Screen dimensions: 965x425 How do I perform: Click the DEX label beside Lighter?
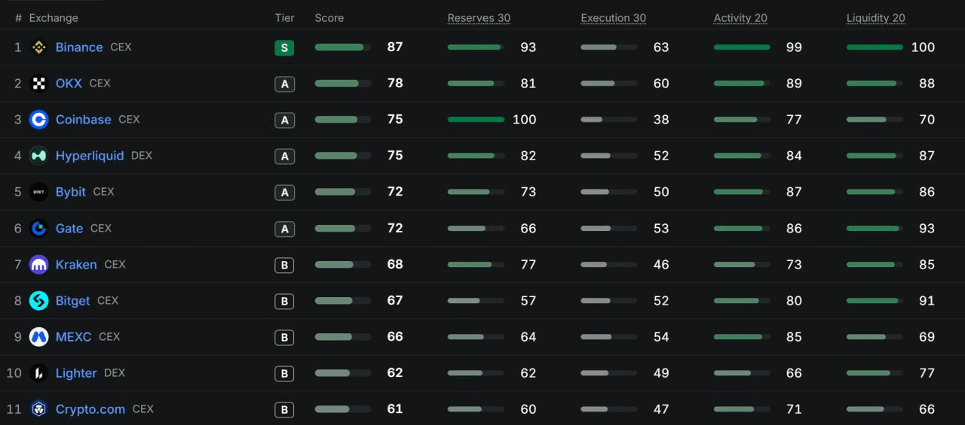pyautogui.click(x=115, y=373)
